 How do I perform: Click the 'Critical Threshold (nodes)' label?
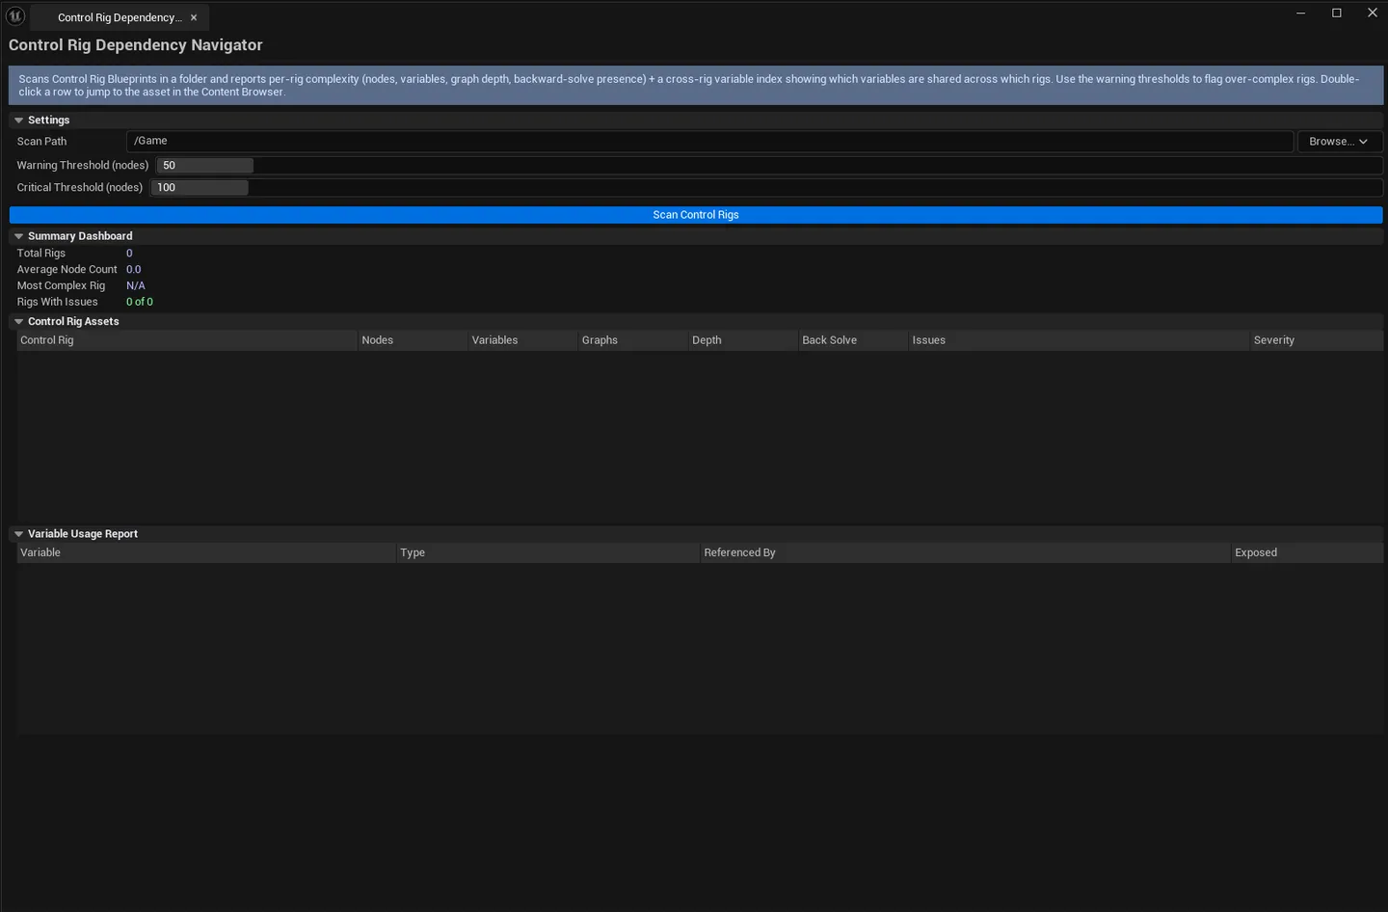click(80, 188)
